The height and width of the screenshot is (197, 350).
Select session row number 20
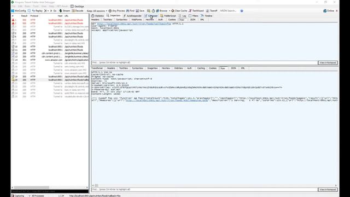click(x=50, y=80)
